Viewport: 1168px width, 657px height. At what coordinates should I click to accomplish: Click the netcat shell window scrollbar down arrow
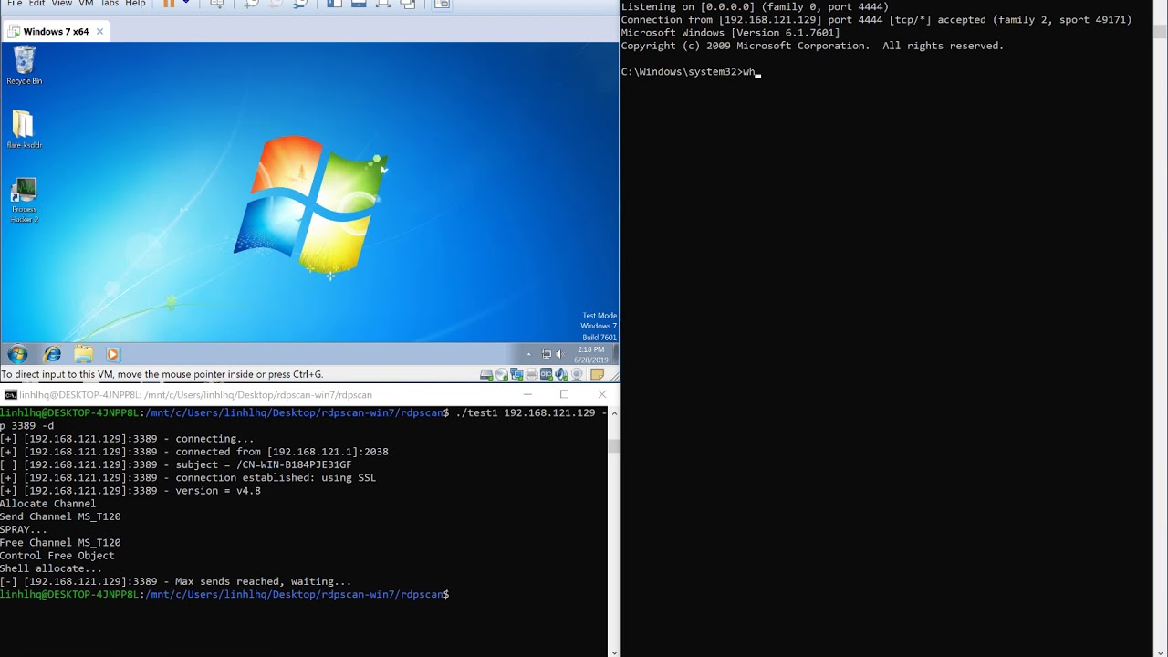tap(1160, 652)
